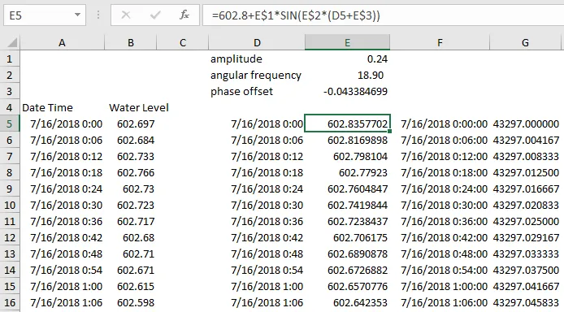The image size is (564, 312).
Task: Select the angular frequency value 18.90
Action: [x=347, y=75]
